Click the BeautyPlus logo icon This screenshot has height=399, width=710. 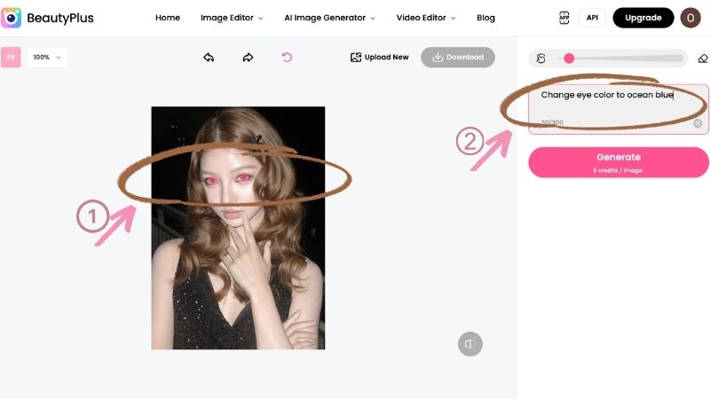11,18
